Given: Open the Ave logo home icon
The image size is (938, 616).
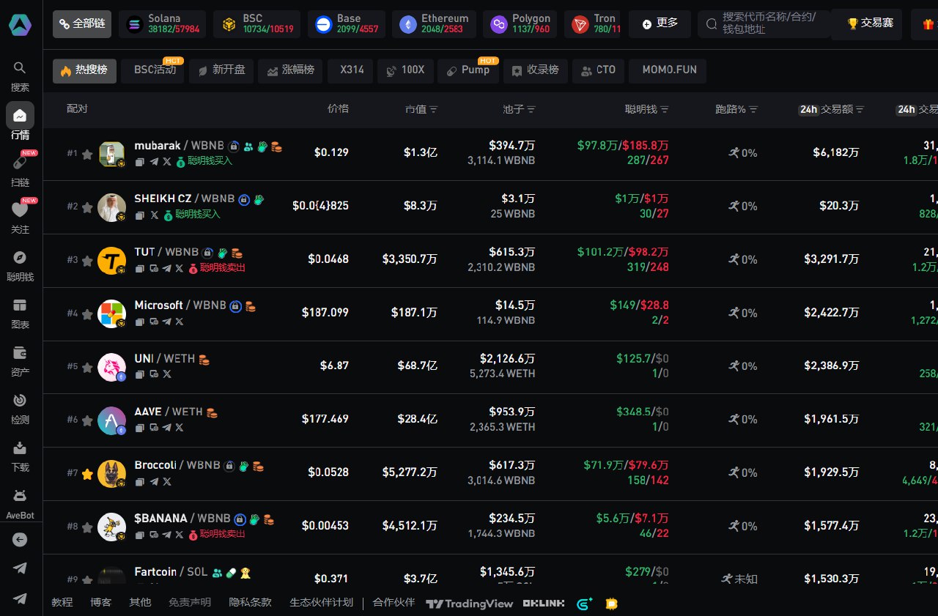Looking at the screenshot, I should tap(20, 24).
